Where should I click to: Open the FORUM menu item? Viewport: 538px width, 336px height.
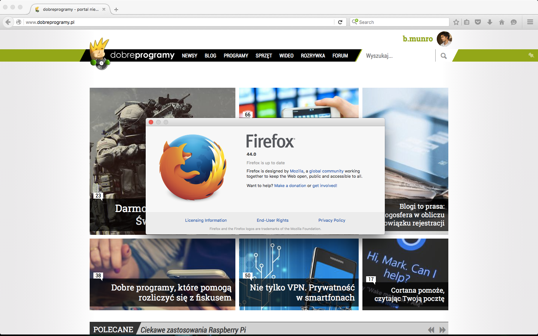[x=340, y=56]
